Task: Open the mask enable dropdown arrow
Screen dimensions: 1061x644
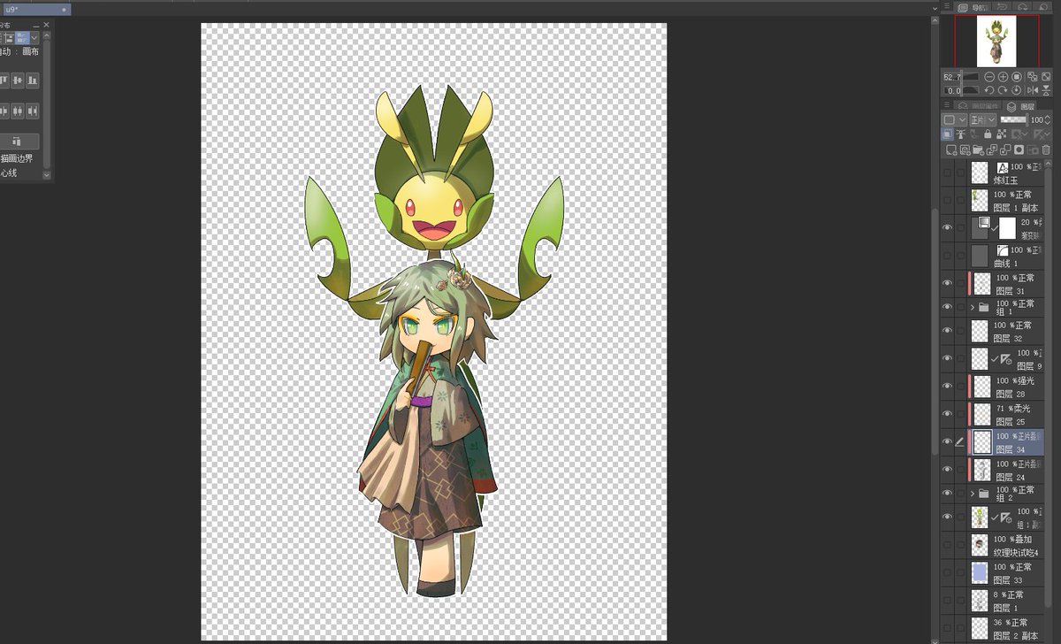Action: click(x=1025, y=134)
